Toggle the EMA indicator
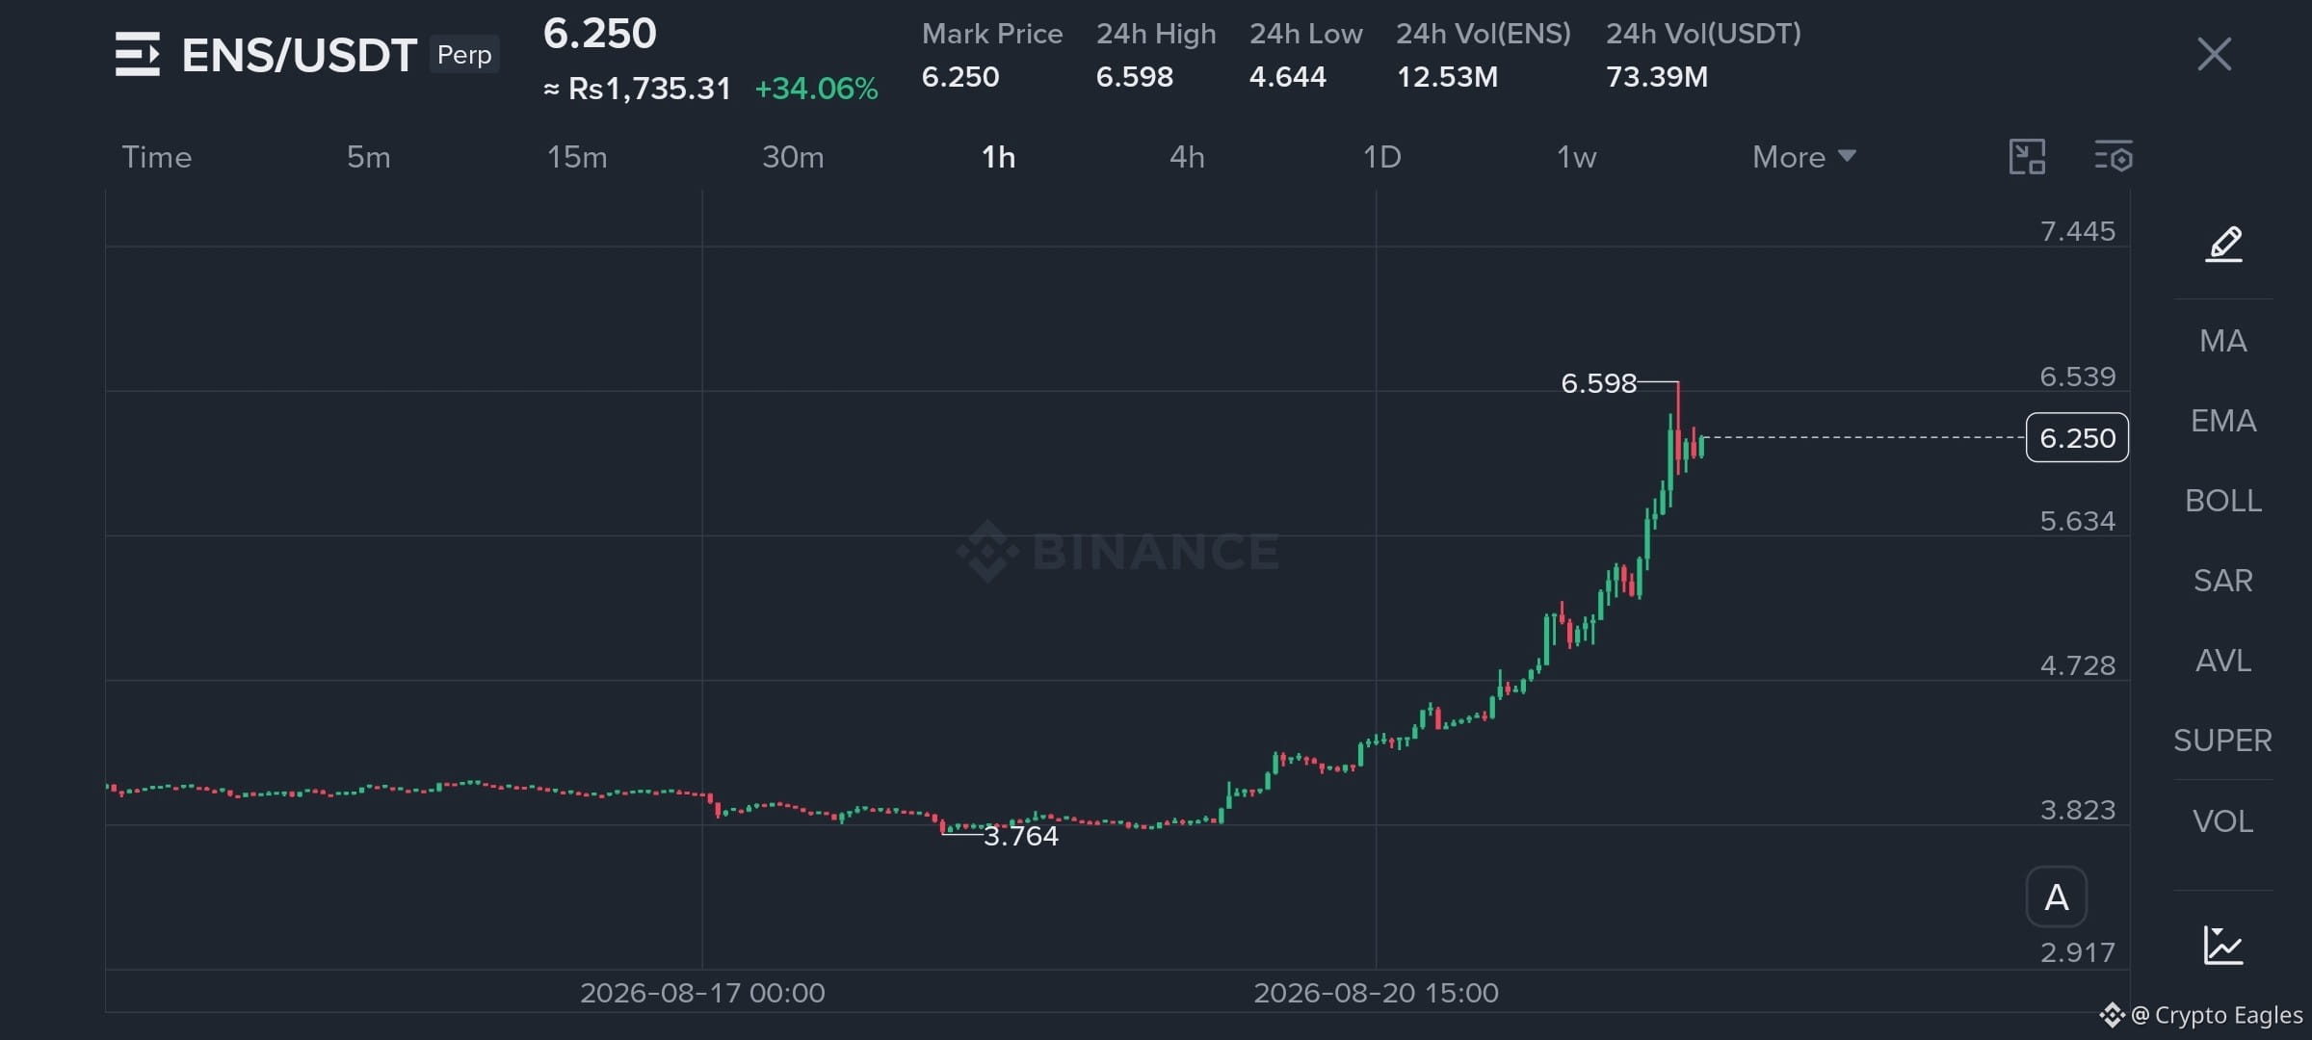 2223,420
